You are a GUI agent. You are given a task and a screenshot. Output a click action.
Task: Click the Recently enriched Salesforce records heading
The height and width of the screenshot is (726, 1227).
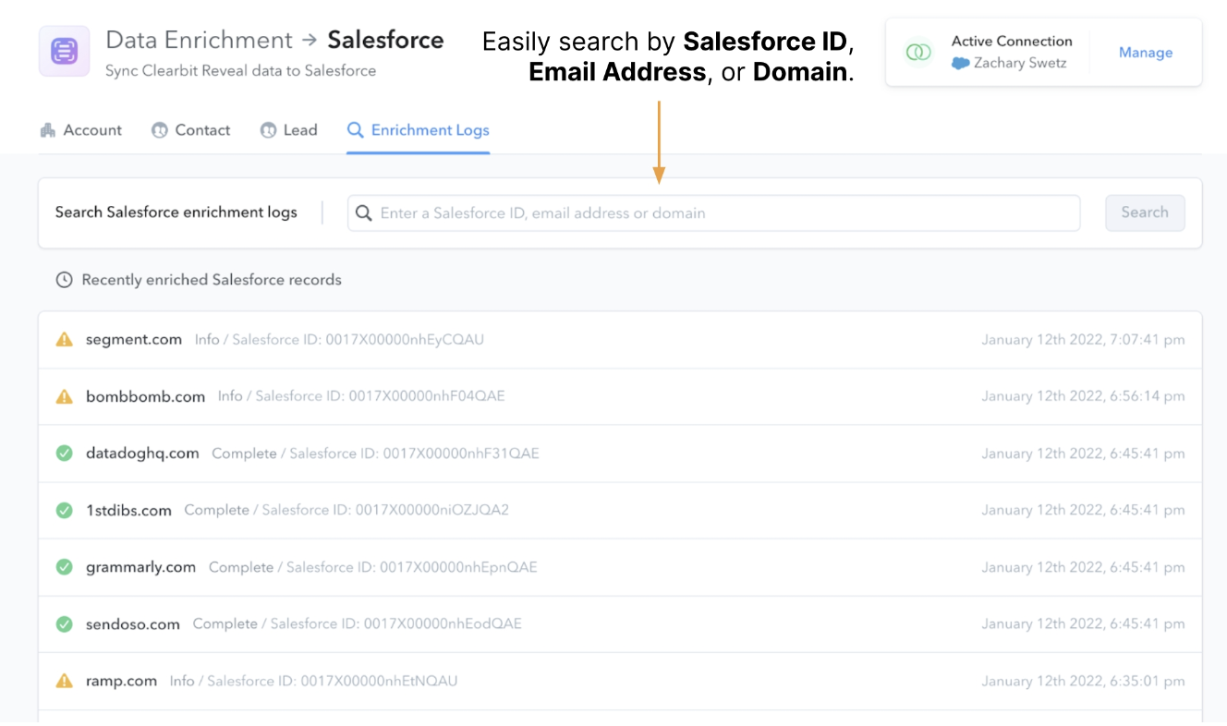point(212,280)
